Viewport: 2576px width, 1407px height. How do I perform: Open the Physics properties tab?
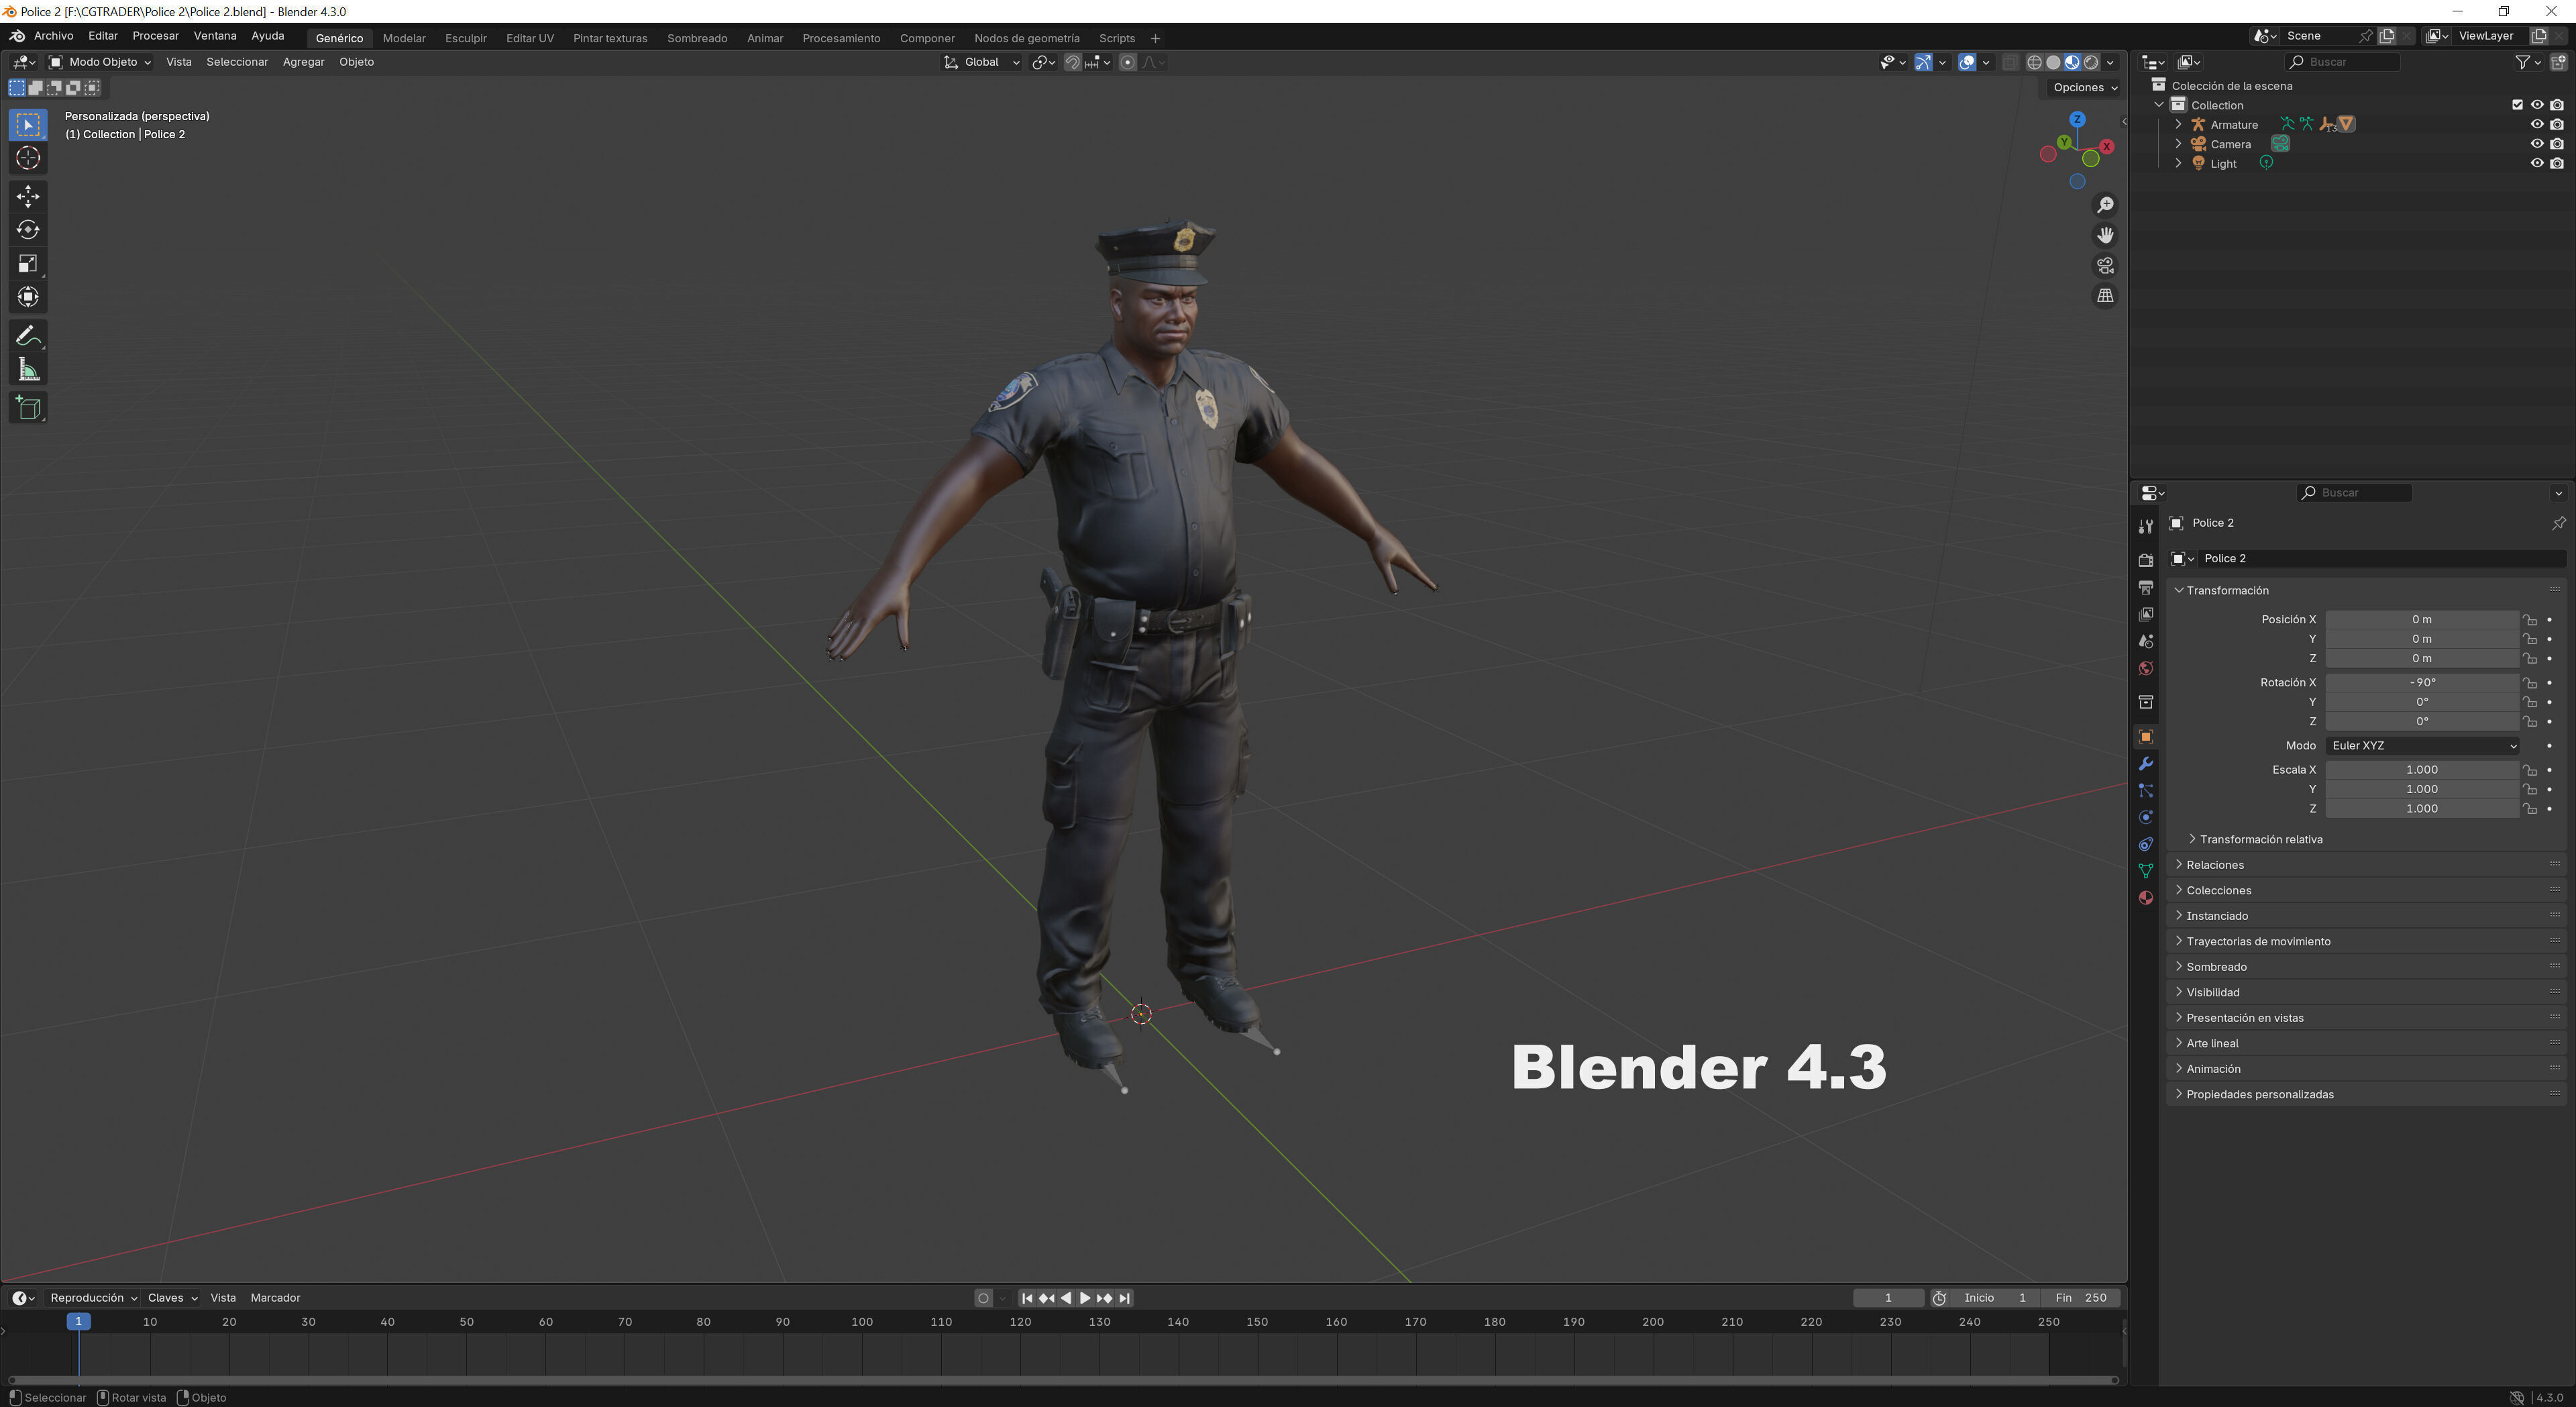[2145, 818]
